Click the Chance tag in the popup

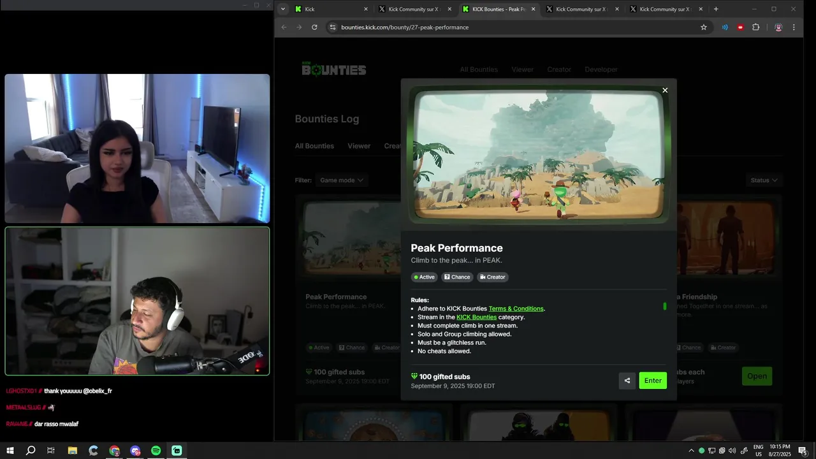coord(457,277)
